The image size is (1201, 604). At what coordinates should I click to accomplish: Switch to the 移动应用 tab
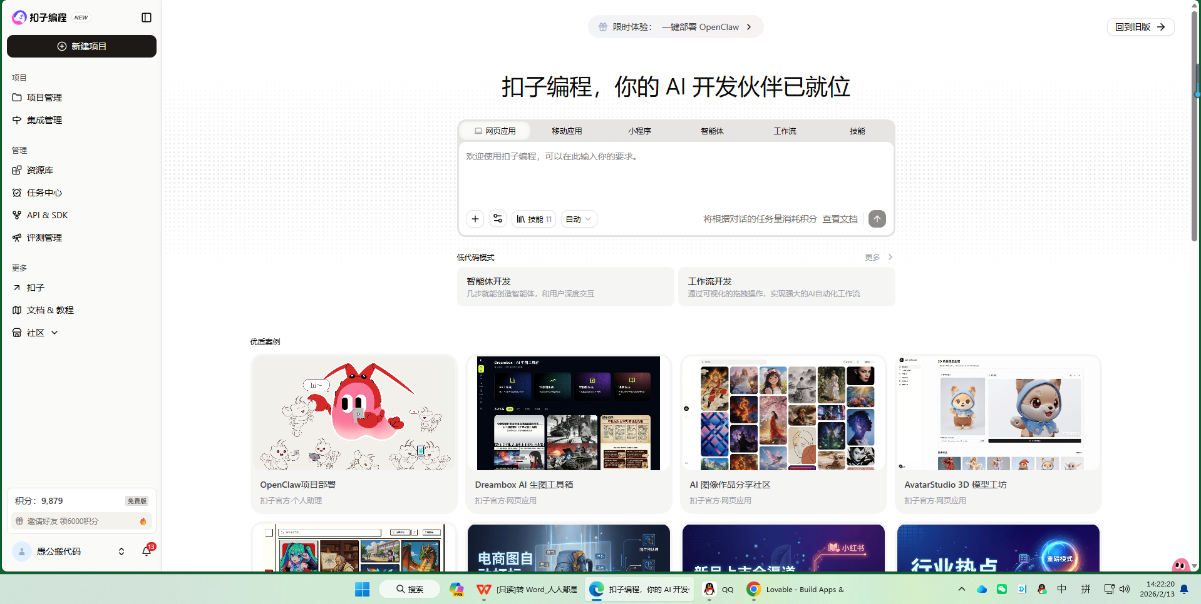(567, 131)
